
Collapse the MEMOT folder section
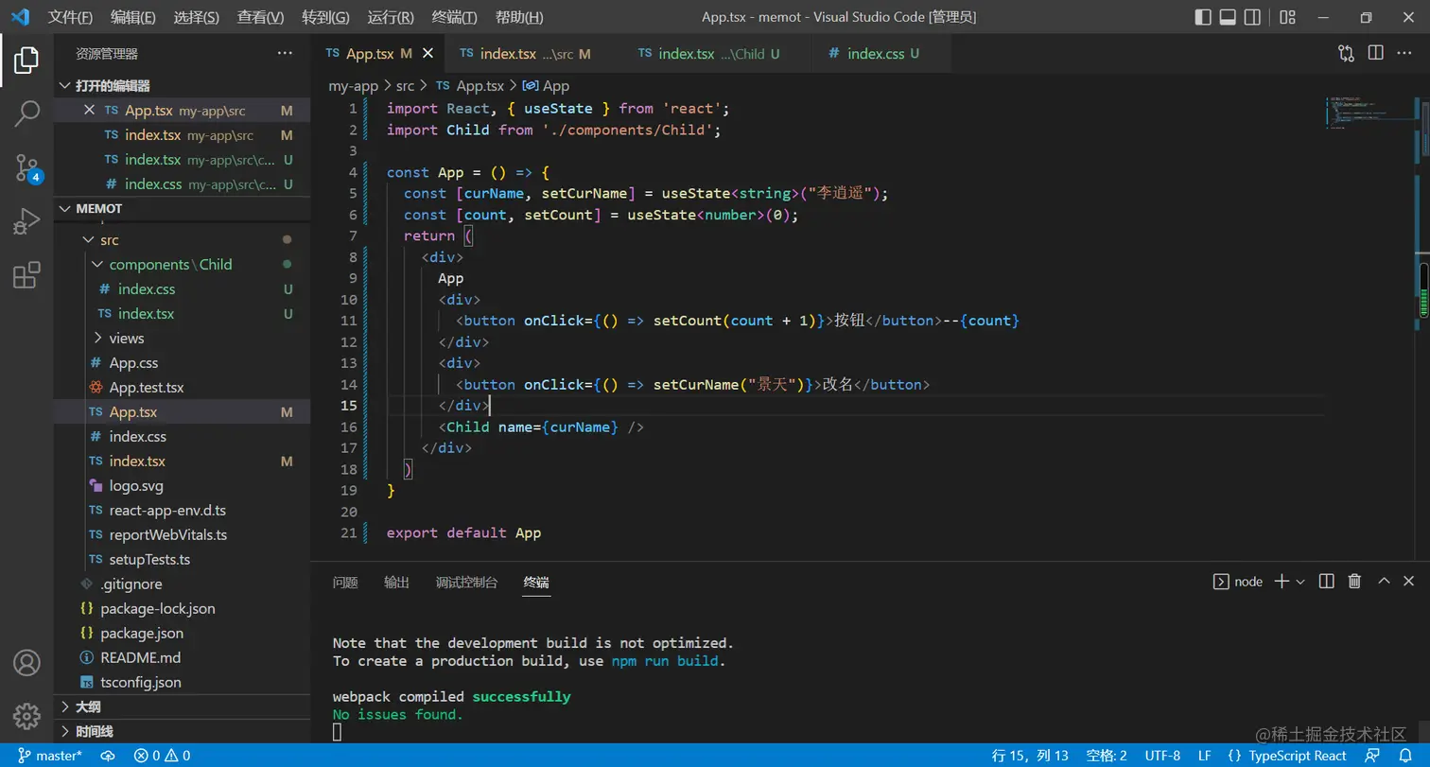[x=183, y=208]
